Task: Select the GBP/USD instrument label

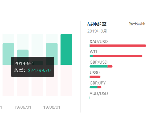Action: coord(99,62)
